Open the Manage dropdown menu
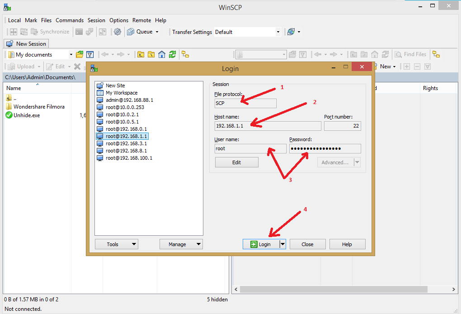461x314 pixels. tap(181, 244)
